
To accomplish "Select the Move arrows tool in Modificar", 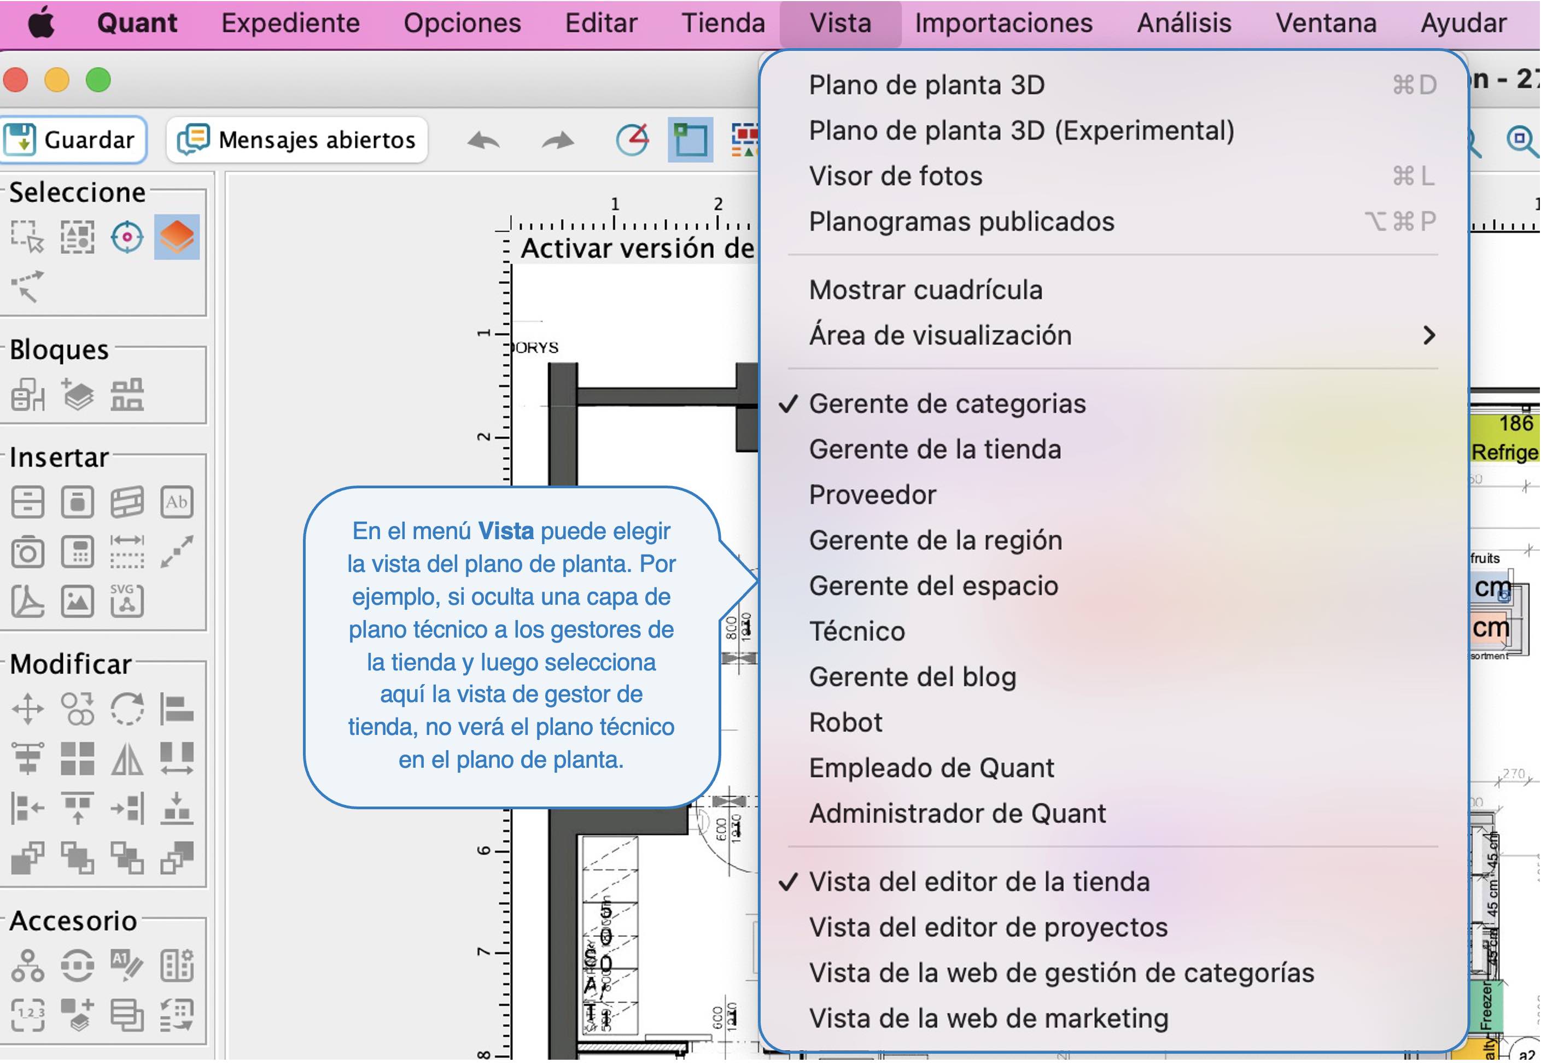I will tap(27, 709).
